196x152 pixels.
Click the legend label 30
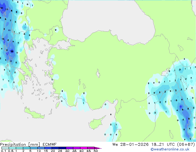[67, 151]
